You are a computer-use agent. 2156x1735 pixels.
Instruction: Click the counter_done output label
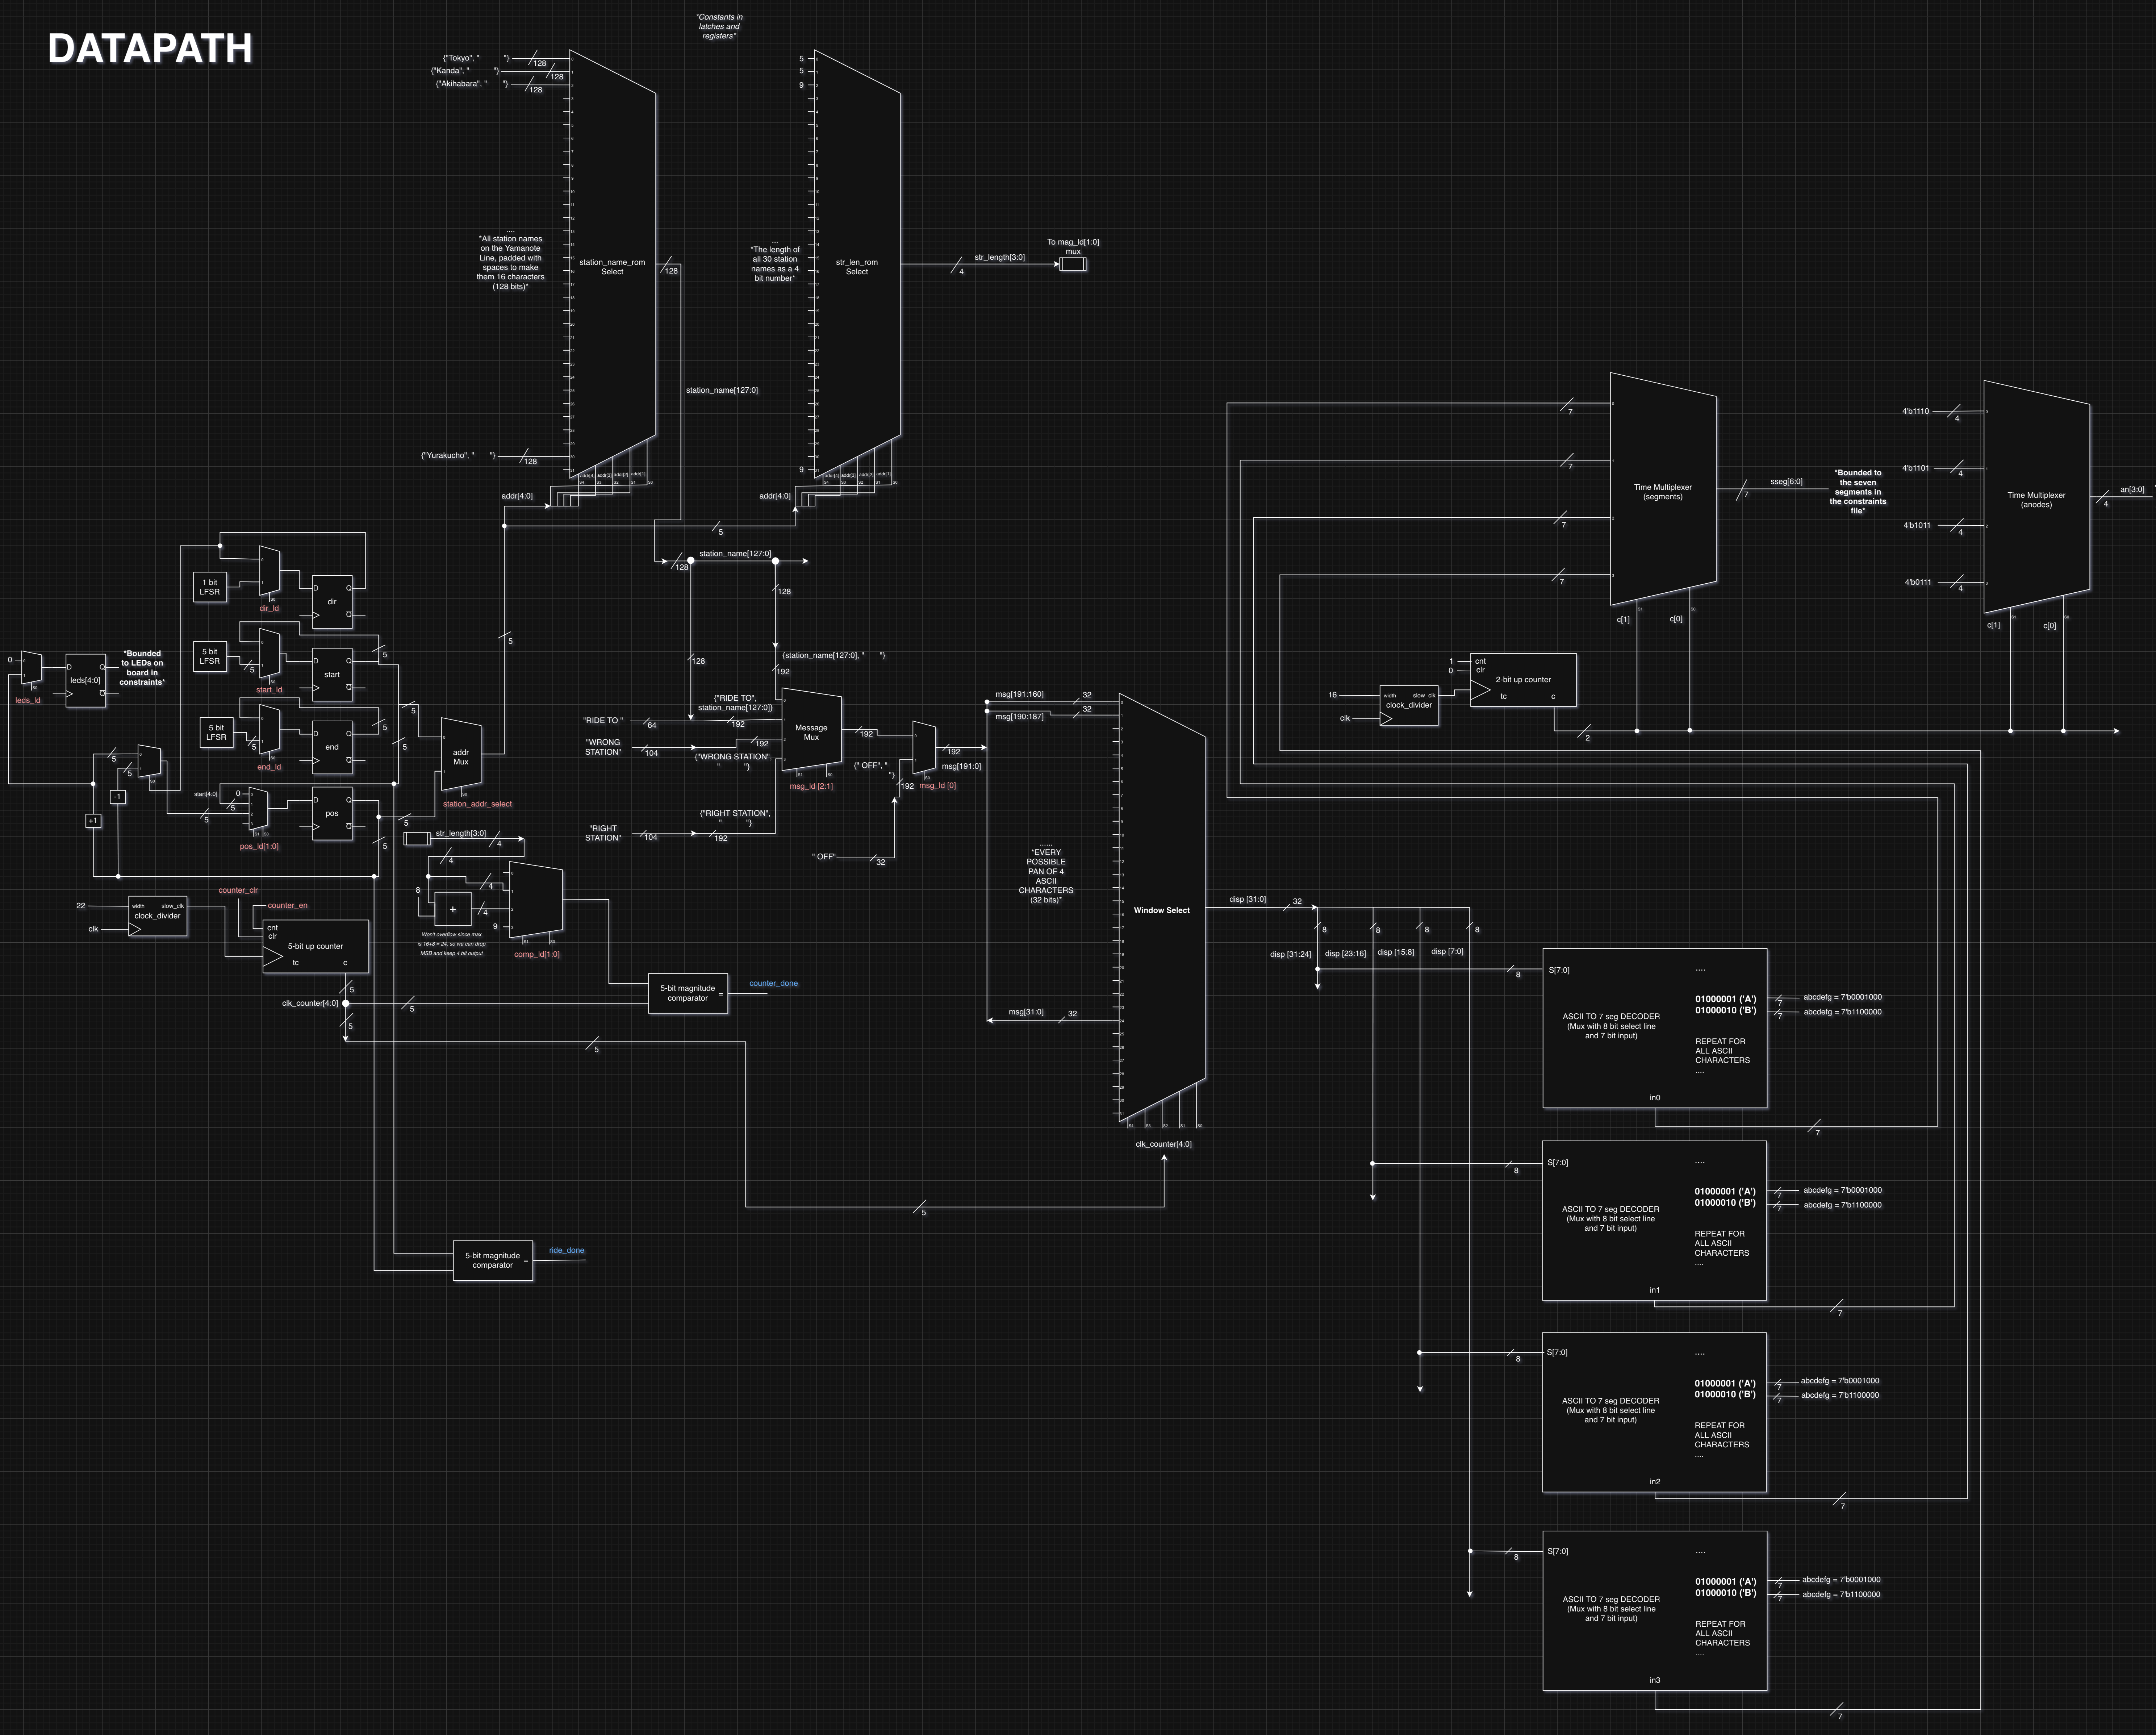point(774,983)
